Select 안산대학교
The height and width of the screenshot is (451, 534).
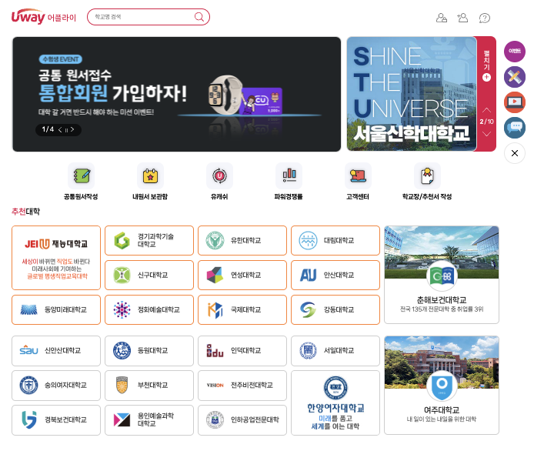click(335, 276)
